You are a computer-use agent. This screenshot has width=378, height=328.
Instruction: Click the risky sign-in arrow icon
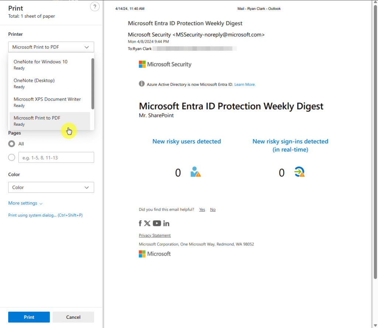[x=299, y=172]
